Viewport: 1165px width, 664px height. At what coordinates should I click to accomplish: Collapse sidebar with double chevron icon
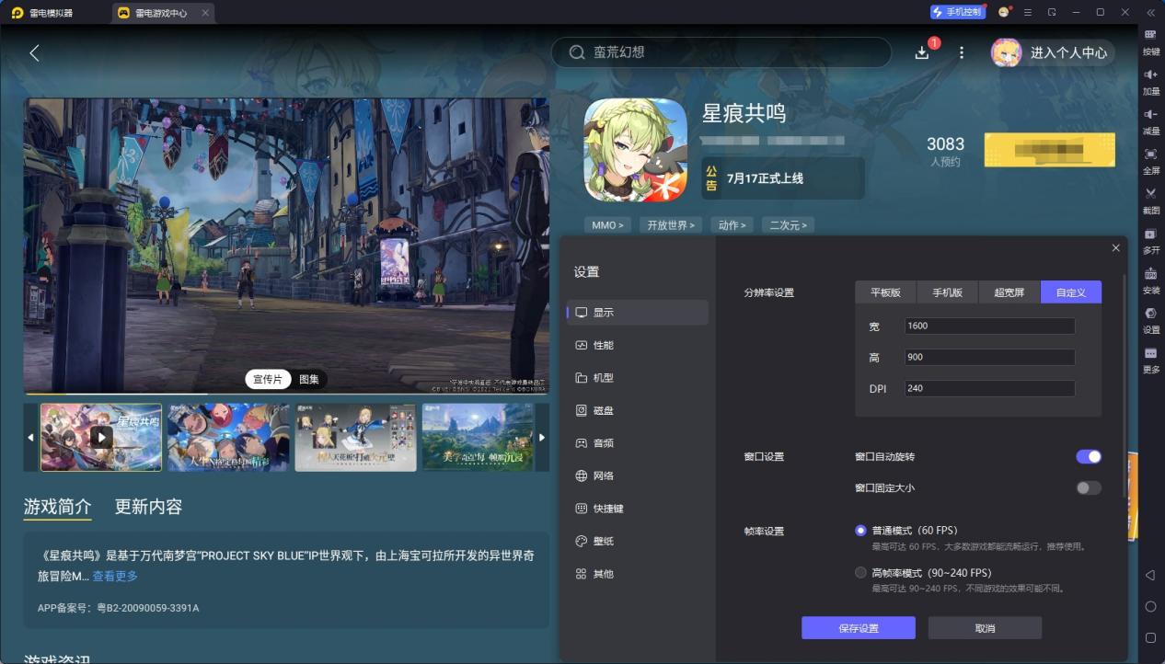(1150, 12)
